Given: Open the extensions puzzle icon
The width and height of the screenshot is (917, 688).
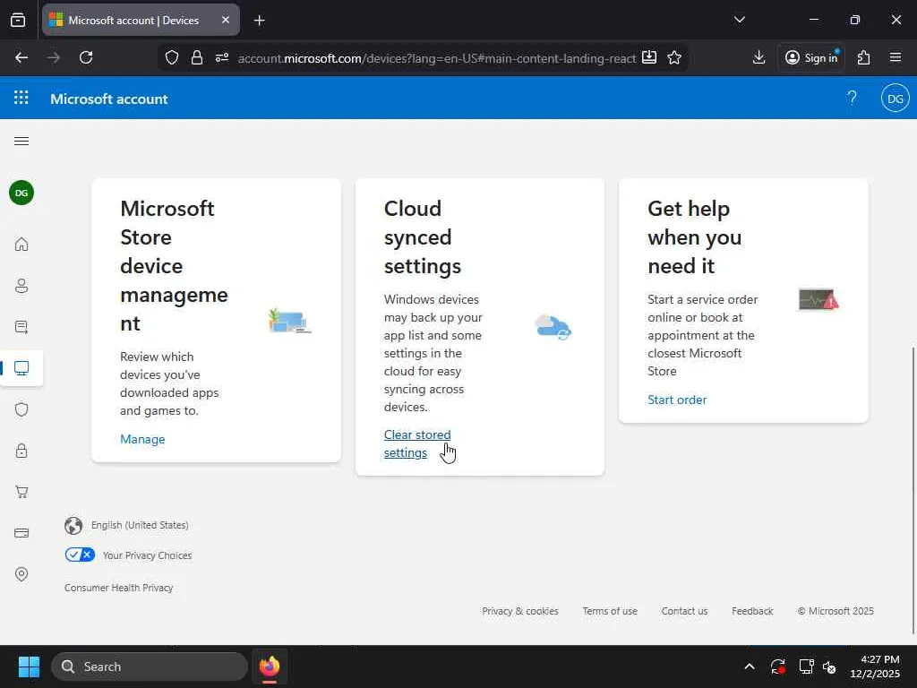Looking at the screenshot, I should 863,57.
